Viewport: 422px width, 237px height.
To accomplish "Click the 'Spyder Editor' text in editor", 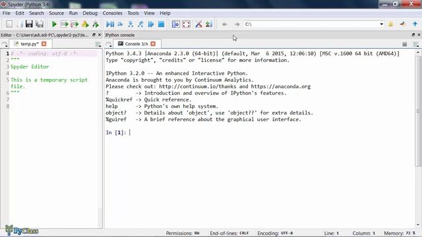I will (30, 66).
